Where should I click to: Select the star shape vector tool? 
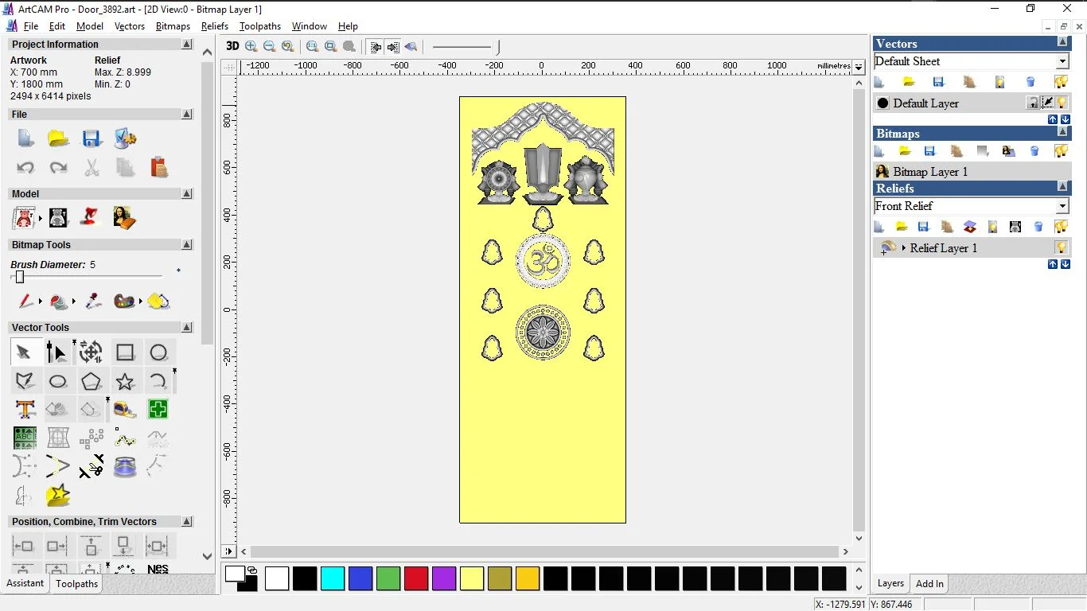click(125, 382)
